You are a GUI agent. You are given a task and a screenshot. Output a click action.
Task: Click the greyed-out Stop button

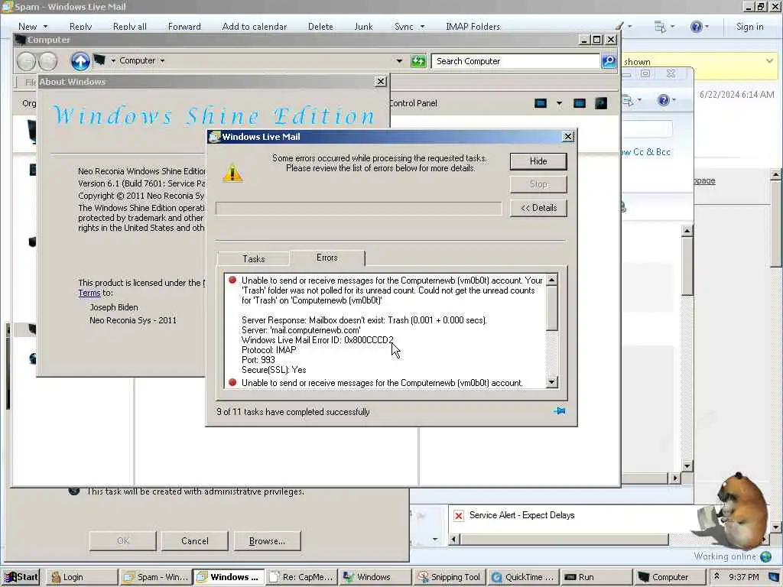pyautogui.click(x=538, y=184)
